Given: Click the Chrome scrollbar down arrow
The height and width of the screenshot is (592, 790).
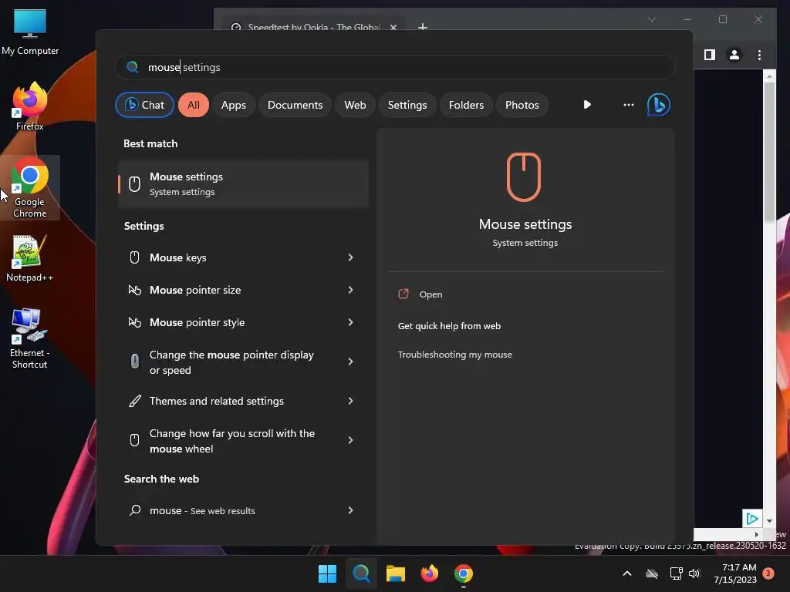Looking at the screenshot, I should pyautogui.click(x=769, y=520).
